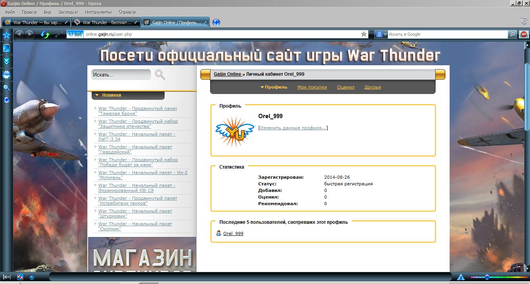
Task: Reload the page with the refresh icon
Action: point(45,35)
